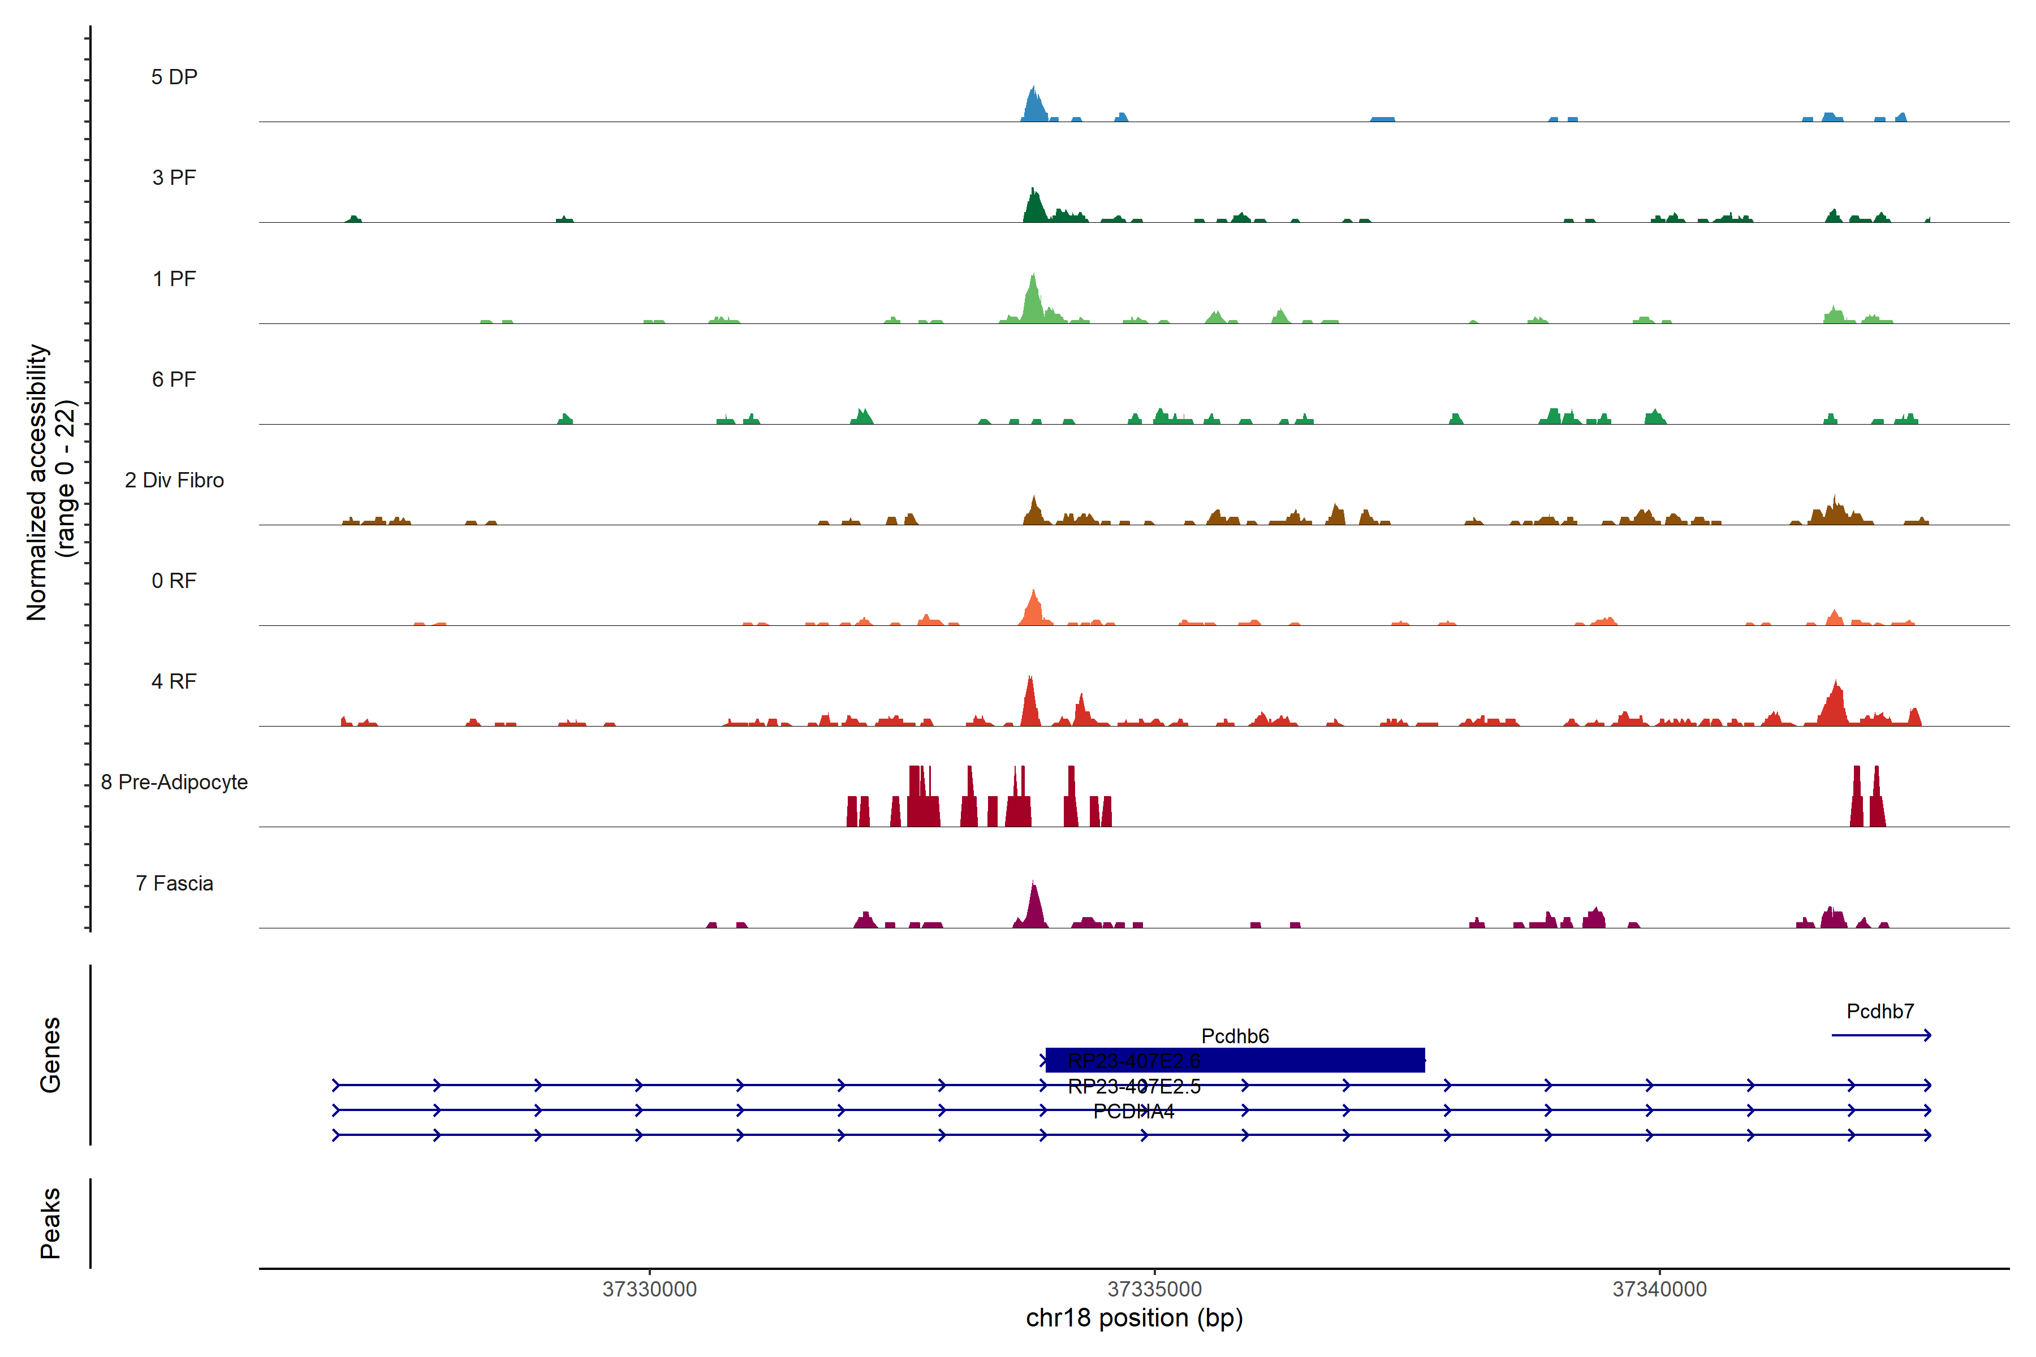
Task: Click the 37330000 x-axis tick label
Action: 649,1290
